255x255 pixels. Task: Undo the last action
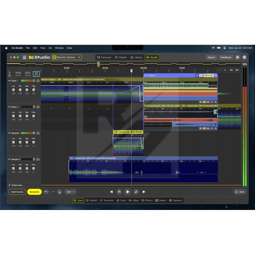[x=46, y=192]
